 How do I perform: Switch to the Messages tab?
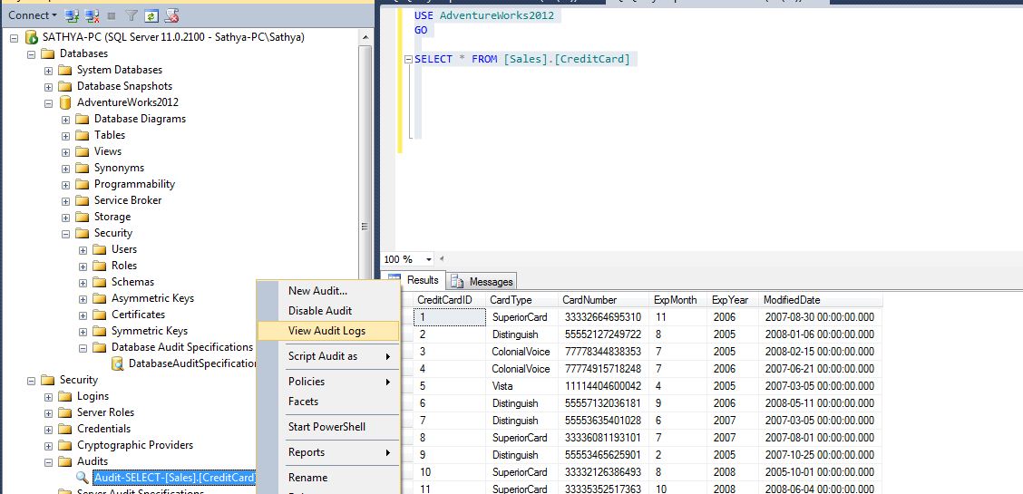[x=482, y=282]
